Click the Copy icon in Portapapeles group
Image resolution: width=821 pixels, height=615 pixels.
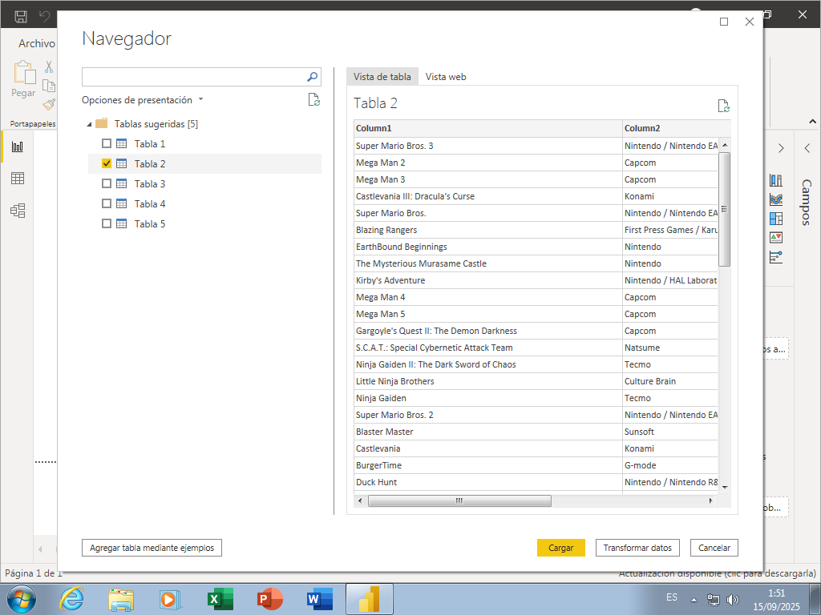(x=49, y=86)
